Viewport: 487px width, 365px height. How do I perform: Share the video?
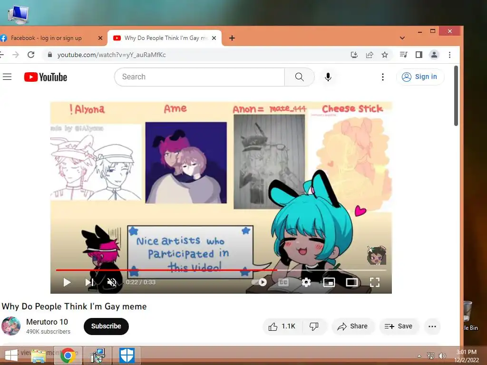point(353,326)
